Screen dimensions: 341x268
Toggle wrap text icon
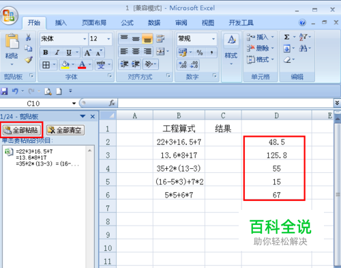click(160, 38)
